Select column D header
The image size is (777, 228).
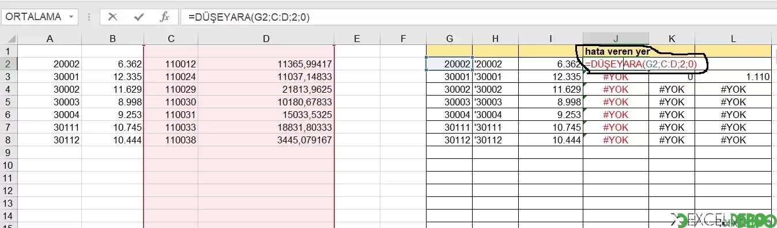(266, 39)
